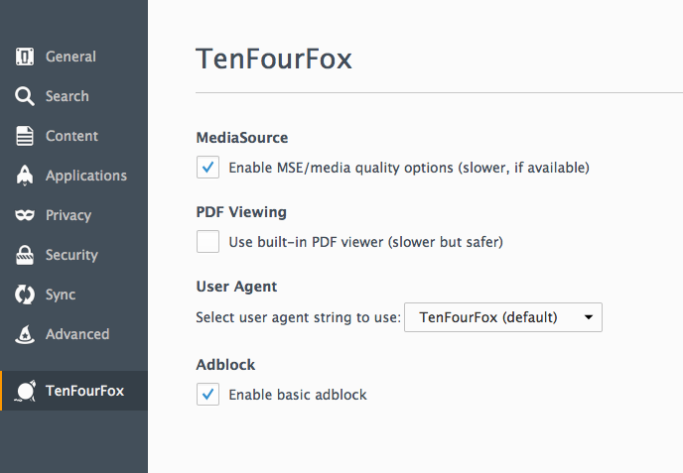Click the Search magnifying glass icon
The height and width of the screenshot is (473, 683).
25,96
